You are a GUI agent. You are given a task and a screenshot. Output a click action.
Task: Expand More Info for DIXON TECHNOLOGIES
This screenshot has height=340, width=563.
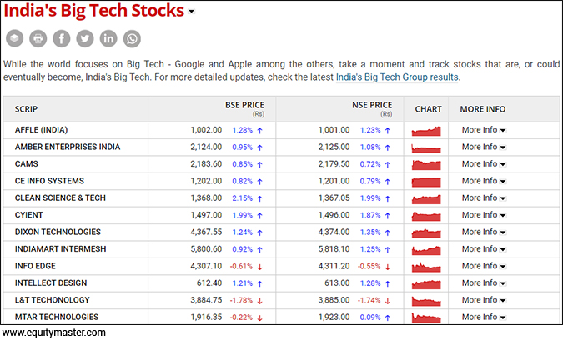484,232
